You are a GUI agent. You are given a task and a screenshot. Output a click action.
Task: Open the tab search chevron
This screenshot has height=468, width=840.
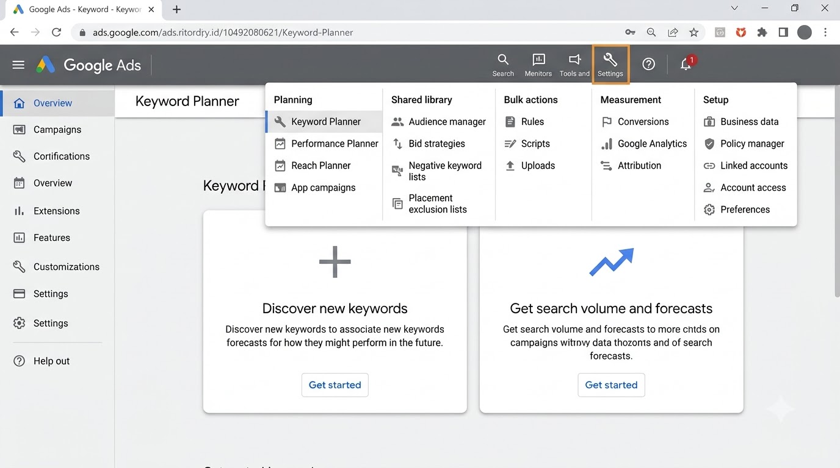734,9
